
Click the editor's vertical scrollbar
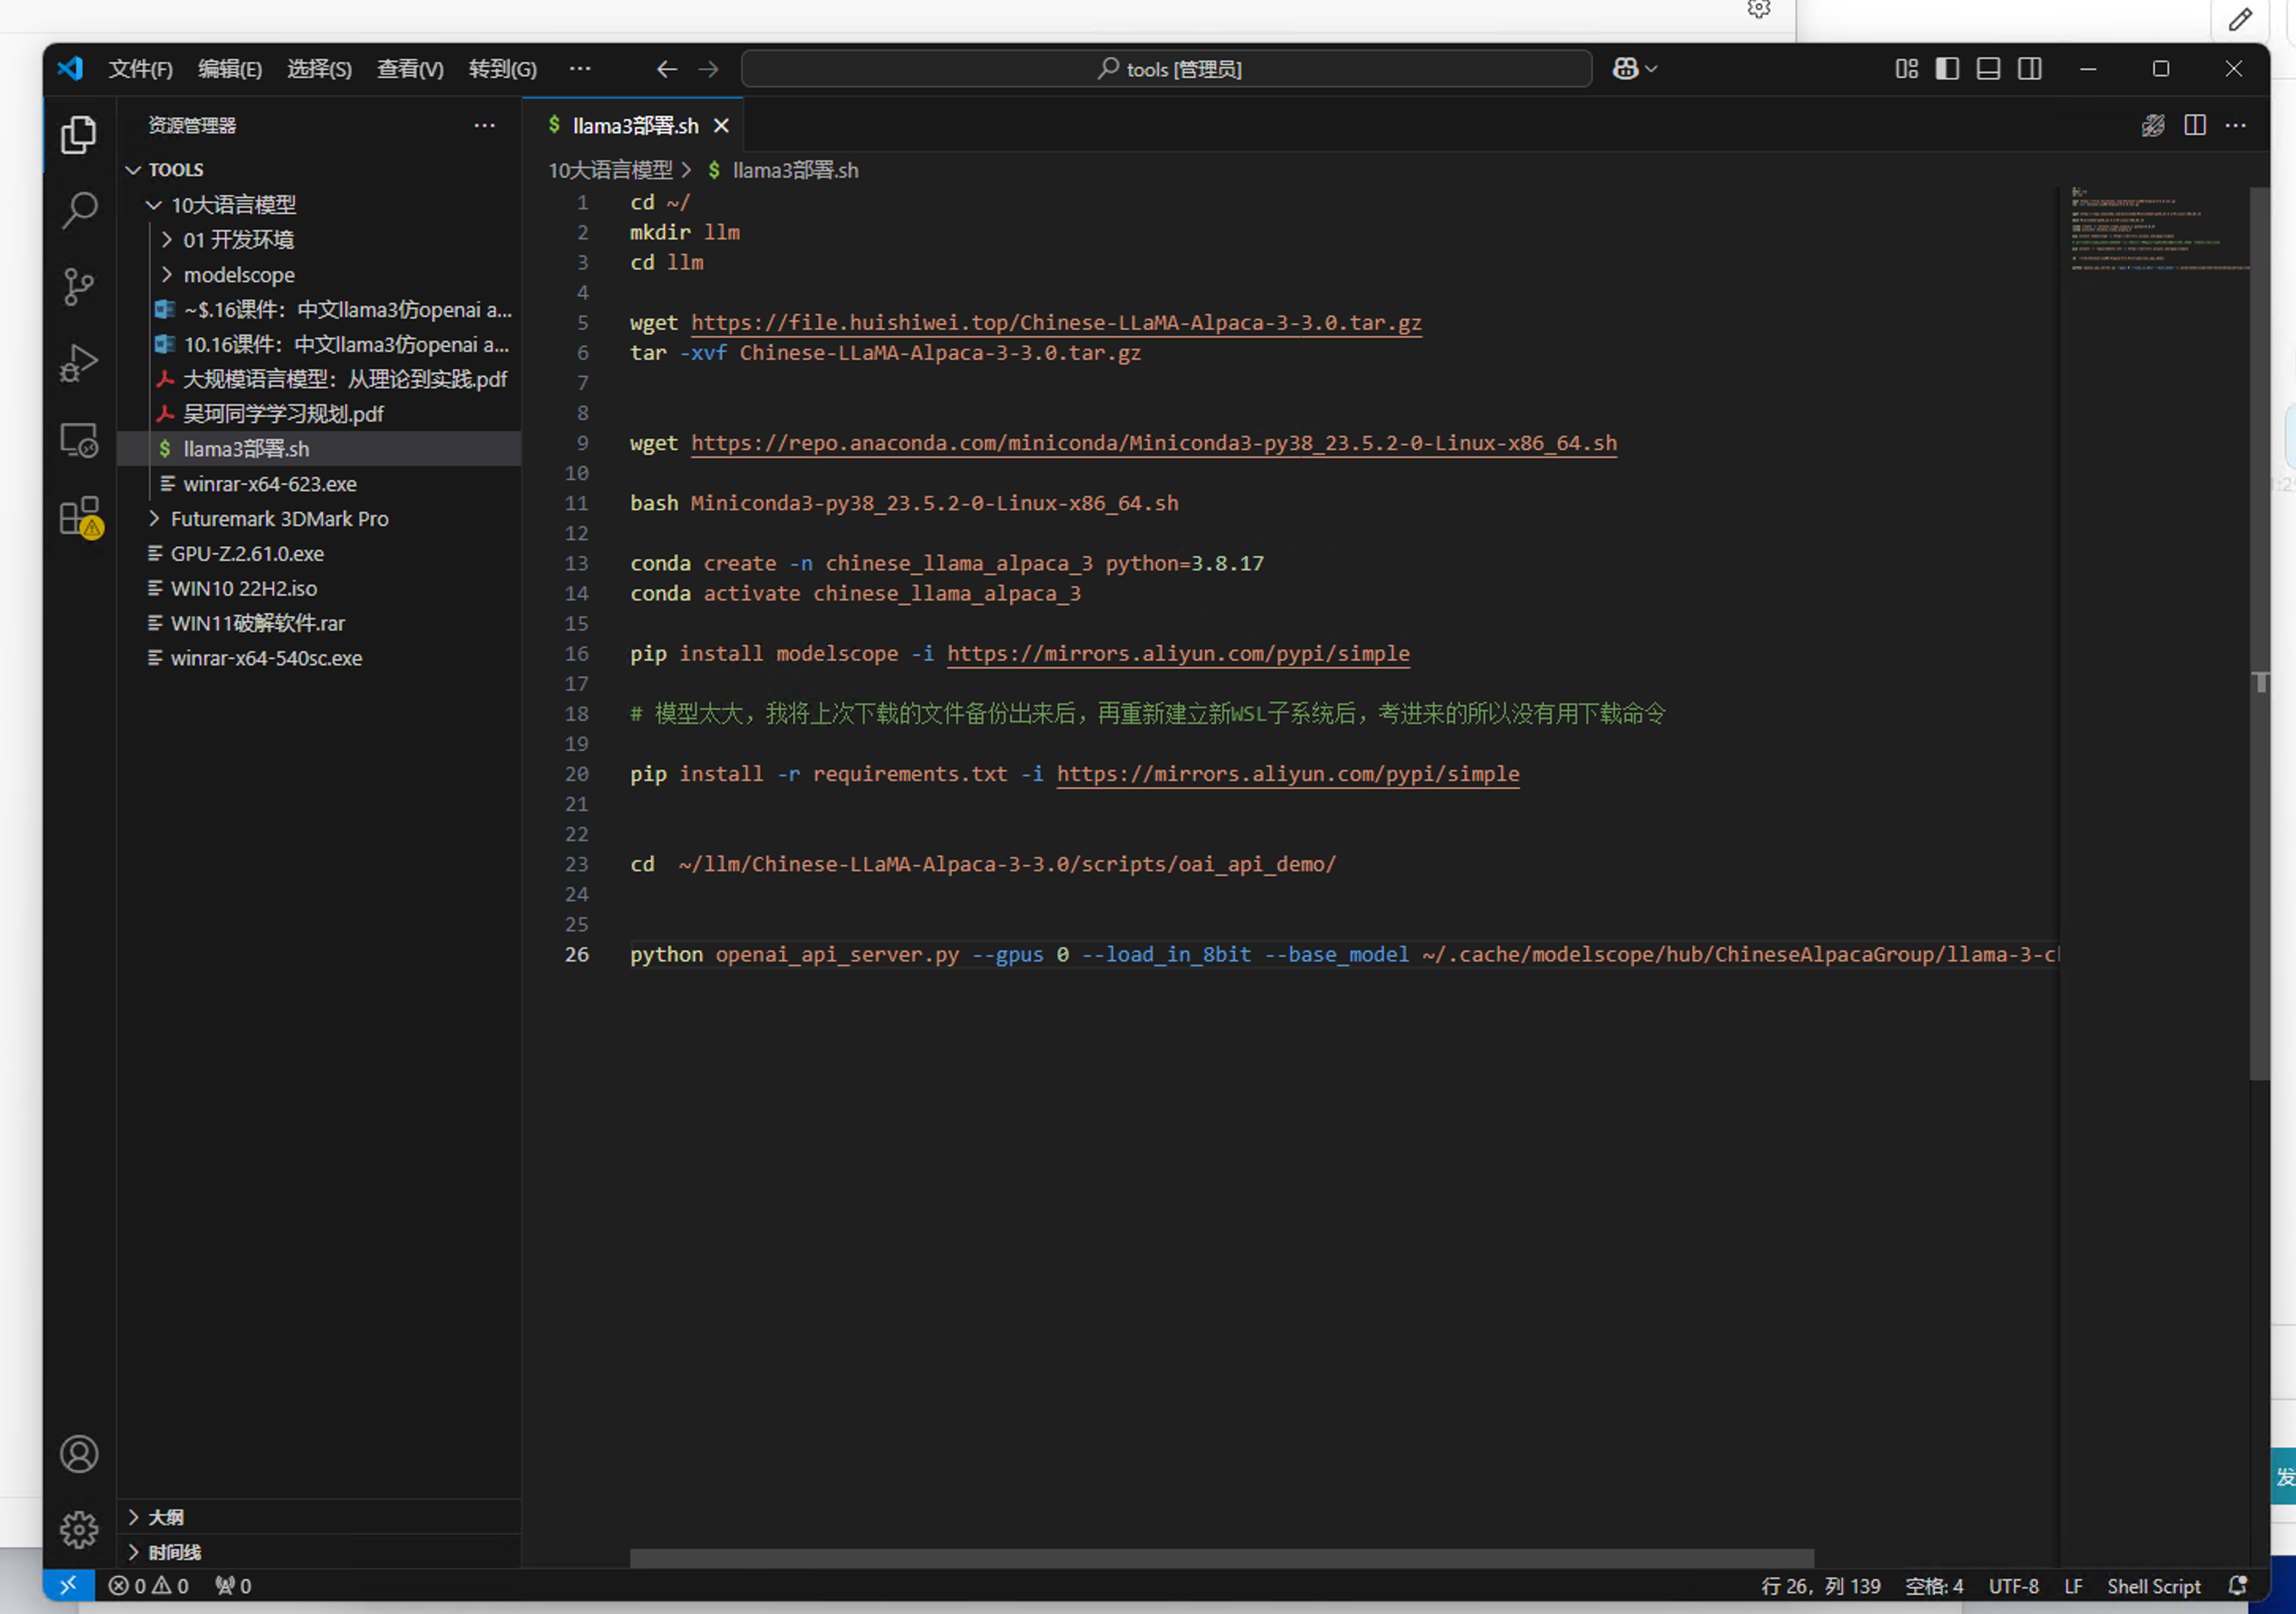coord(2259,633)
